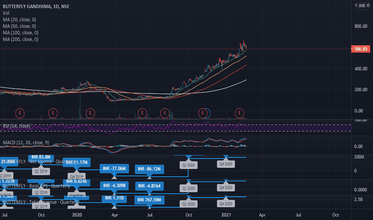This screenshot has width=373, height=220.
Task: Click the Q4 2020 tag in net income pane
Action: coord(226,164)
